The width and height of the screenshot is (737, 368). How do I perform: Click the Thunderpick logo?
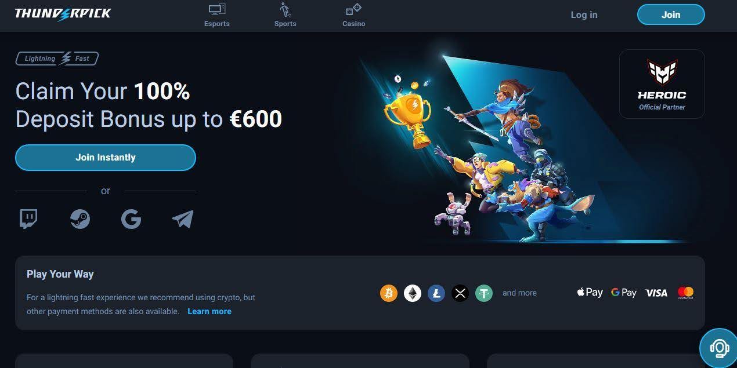coord(63,13)
